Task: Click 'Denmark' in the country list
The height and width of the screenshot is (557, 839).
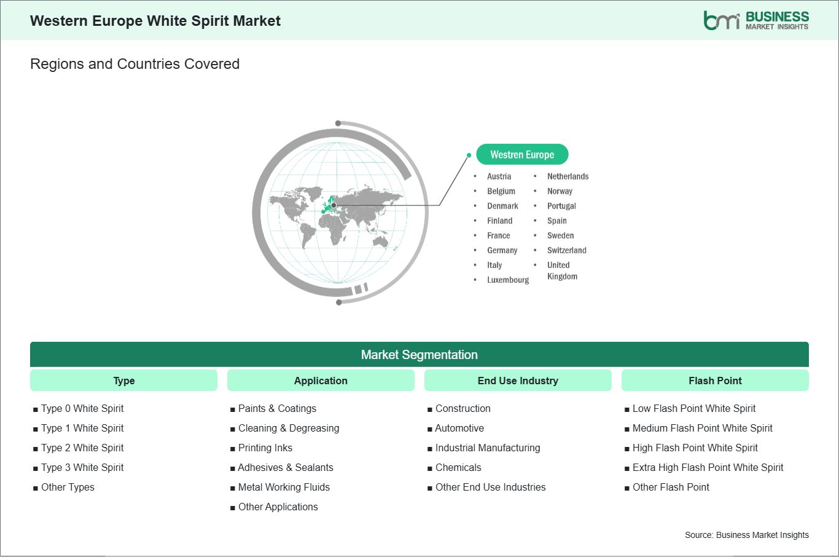Action: pos(502,206)
